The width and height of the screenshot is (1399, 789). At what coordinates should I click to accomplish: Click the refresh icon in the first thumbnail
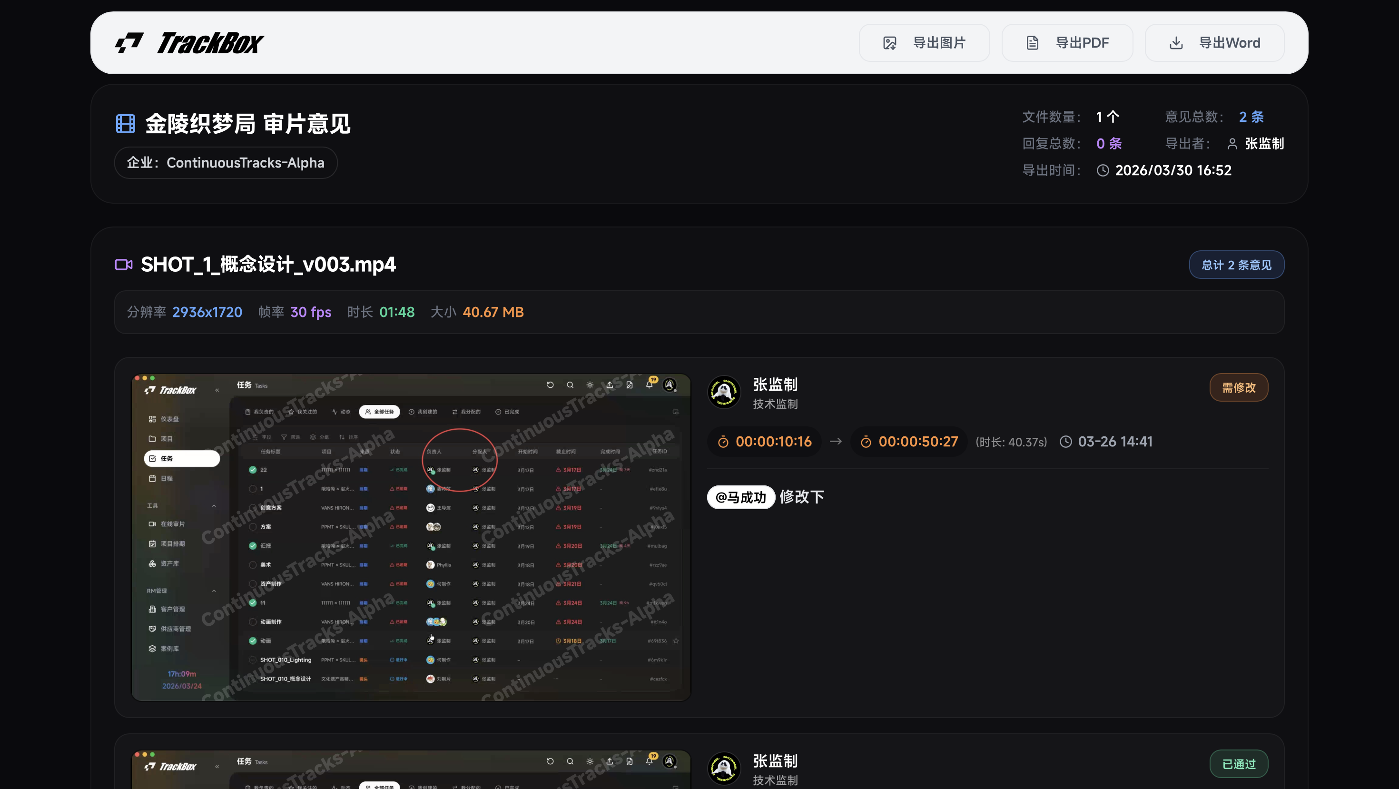tap(550, 385)
